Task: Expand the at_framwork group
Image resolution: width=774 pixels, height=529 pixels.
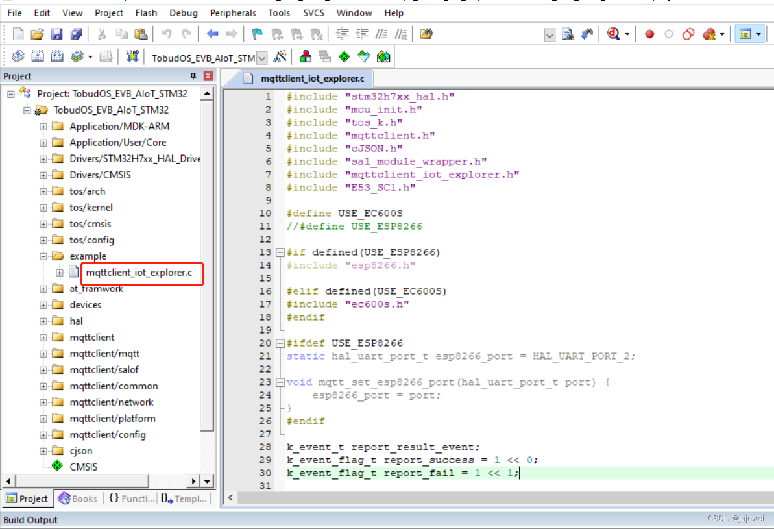Action: (43, 289)
